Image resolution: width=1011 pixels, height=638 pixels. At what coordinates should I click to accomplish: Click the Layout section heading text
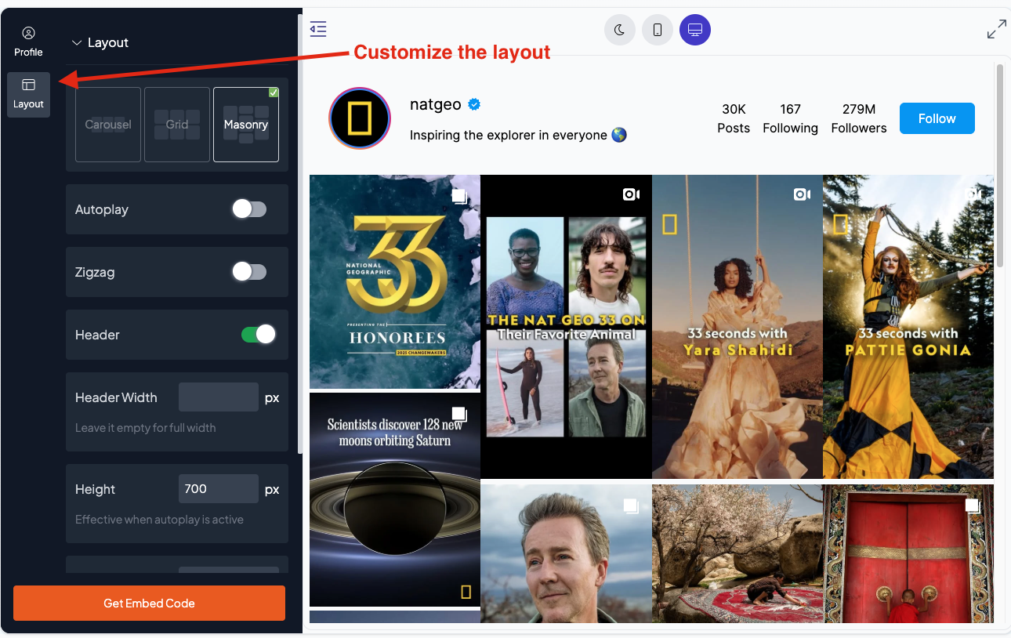point(108,43)
